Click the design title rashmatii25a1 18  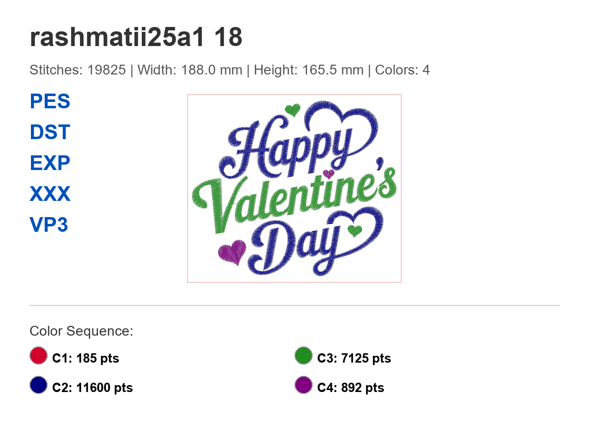136,37
